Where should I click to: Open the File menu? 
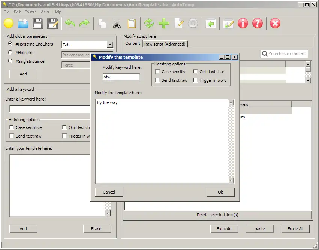click(6, 12)
